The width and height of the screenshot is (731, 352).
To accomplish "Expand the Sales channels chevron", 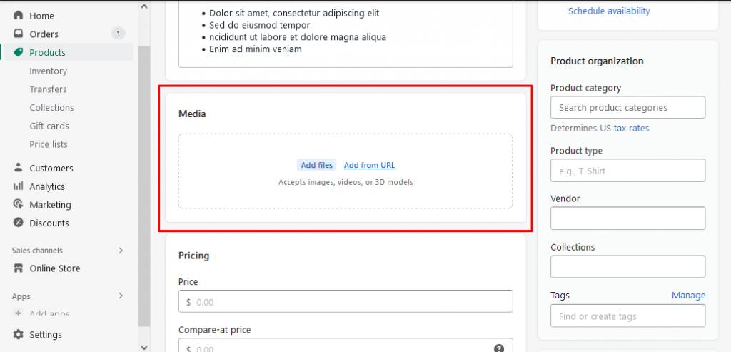I will coord(121,251).
